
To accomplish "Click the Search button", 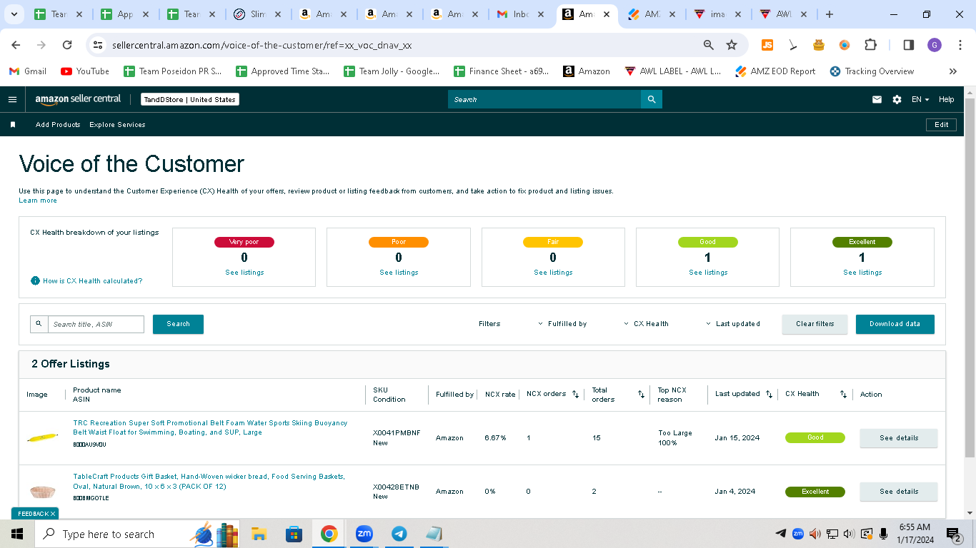I will (x=178, y=324).
